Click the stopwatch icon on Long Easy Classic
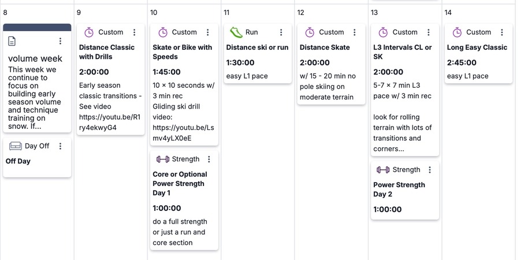This screenshot has height=260, width=520. pyautogui.click(x=457, y=32)
